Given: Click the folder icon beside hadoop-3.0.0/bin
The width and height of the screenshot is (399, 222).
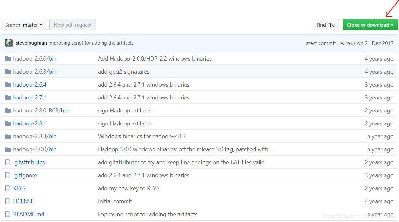Looking at the screenshot, I should 8,149.
